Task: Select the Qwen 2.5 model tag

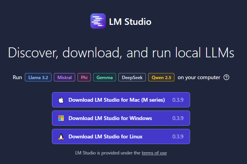Action: [161, 77]
